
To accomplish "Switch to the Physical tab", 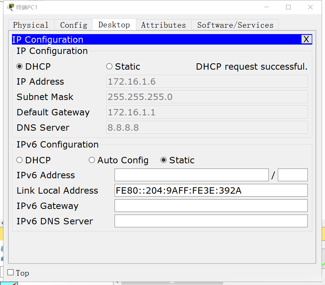I will pos(31,25).
